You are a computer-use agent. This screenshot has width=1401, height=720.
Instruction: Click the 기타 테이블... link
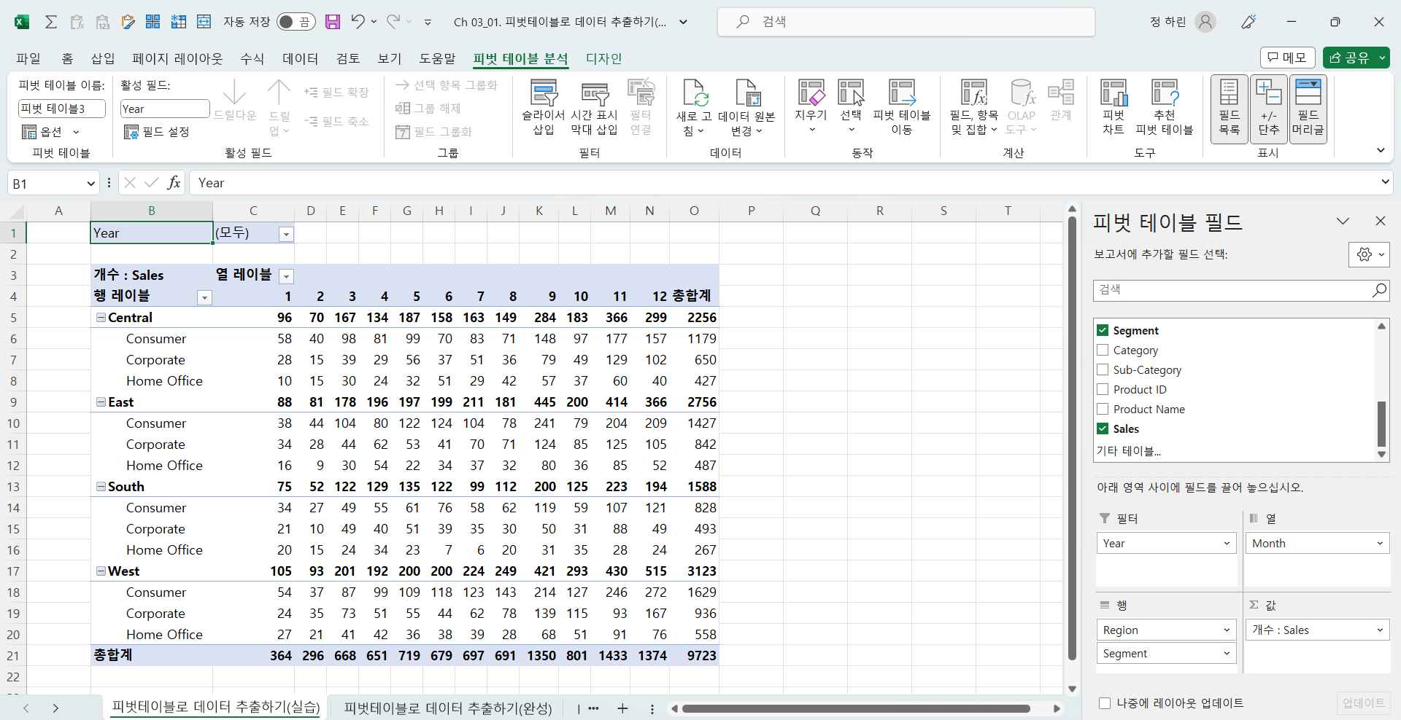pyautogui.click(x=1129, y=451)
